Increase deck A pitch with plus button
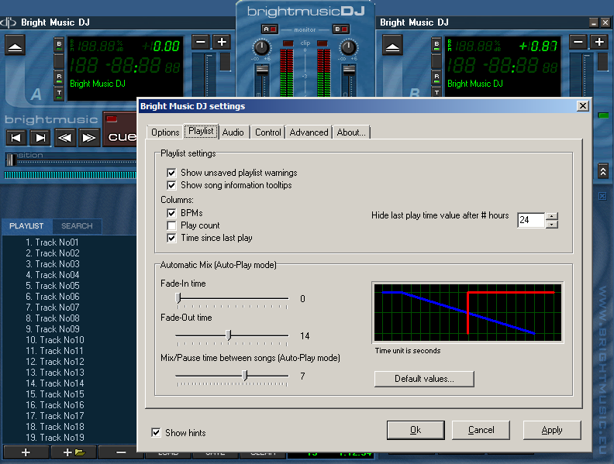This screenshot has height=464, width=614. (x=222, y=42)
